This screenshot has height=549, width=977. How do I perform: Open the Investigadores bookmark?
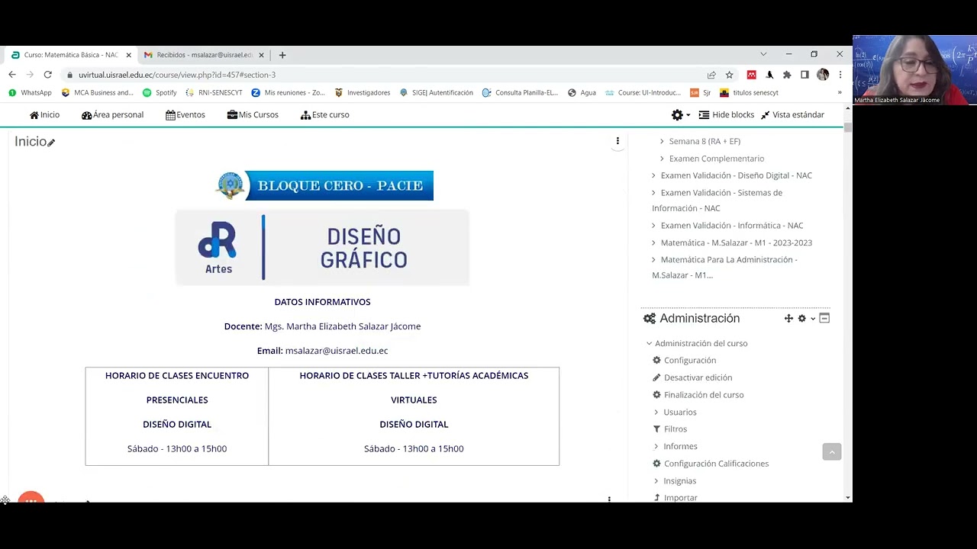(x=362, y=92)
